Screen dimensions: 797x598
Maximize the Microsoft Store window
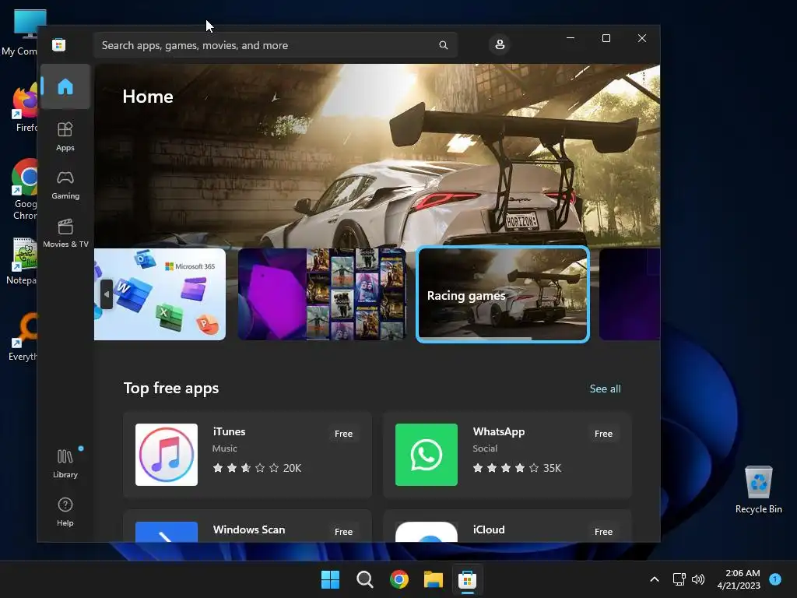pyautogui.click(x=606, y=38)
